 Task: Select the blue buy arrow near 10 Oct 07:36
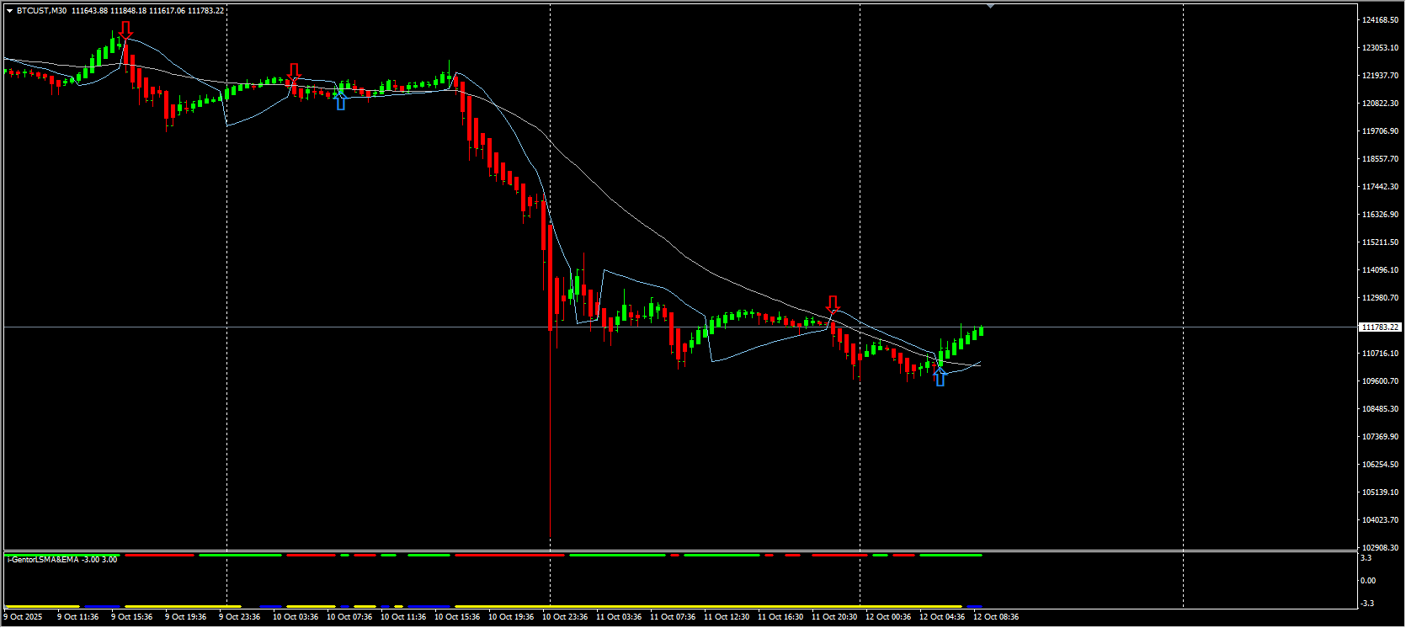340,101
